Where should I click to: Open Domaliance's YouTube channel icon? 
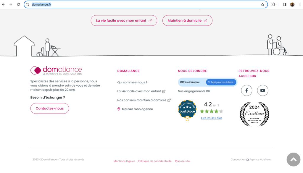(x=262, y=90)
